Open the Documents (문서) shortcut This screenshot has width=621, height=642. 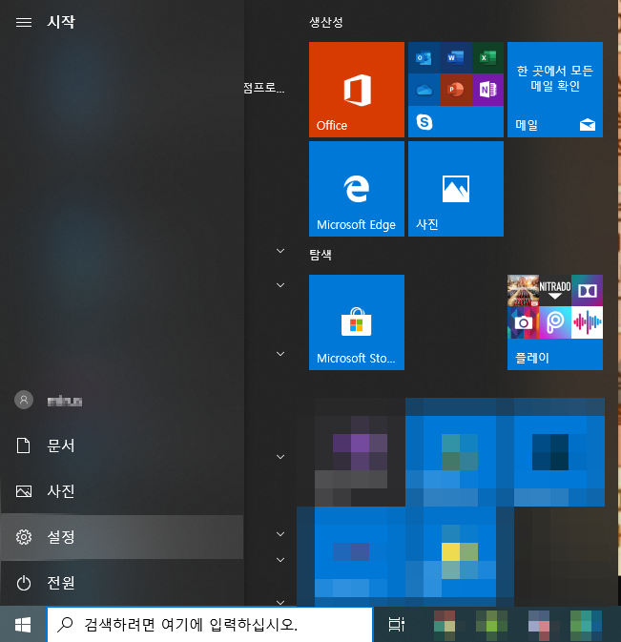click(x=122, y=445)
